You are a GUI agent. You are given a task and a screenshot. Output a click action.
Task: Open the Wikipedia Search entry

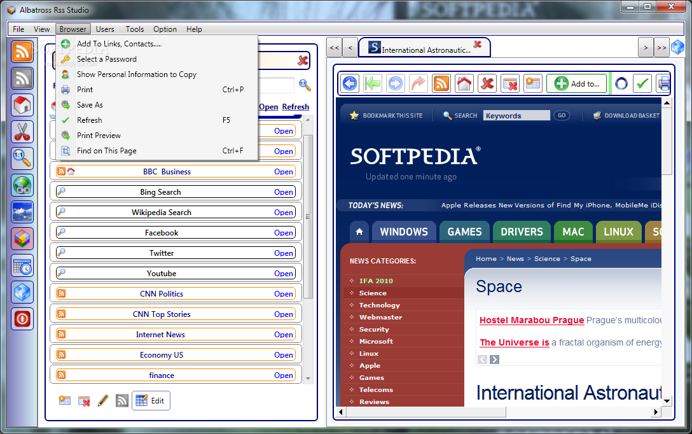pyautogui.click(x=283, y=213)
